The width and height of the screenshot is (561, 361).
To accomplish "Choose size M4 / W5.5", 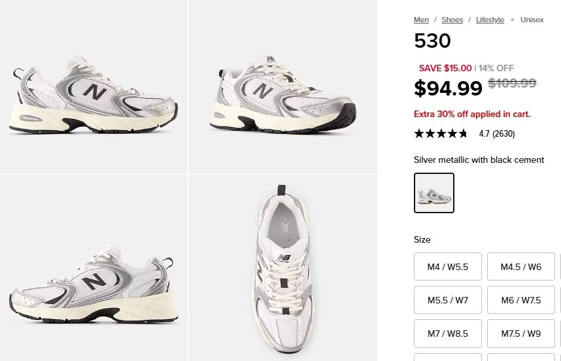I will pos(448,267).
